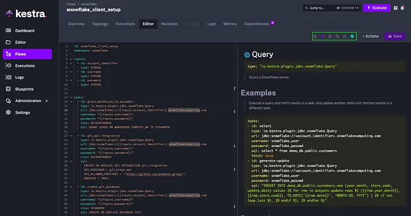Collapse the password input at line 9

click(x=71, y=81)
